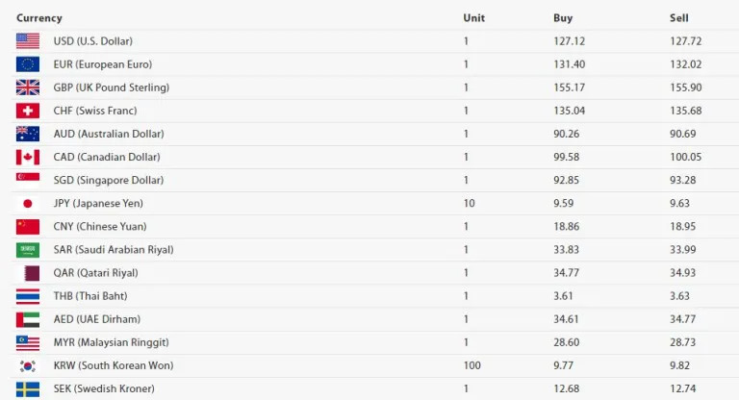
Task: Click the South Korean flag icon
Action: pyautogui.click(x=28, y=365)
